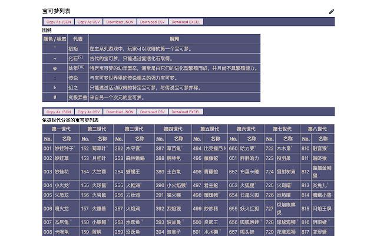377x236 pixels.
Task: Select the 木守宫 cell
Action: (140, 148)
